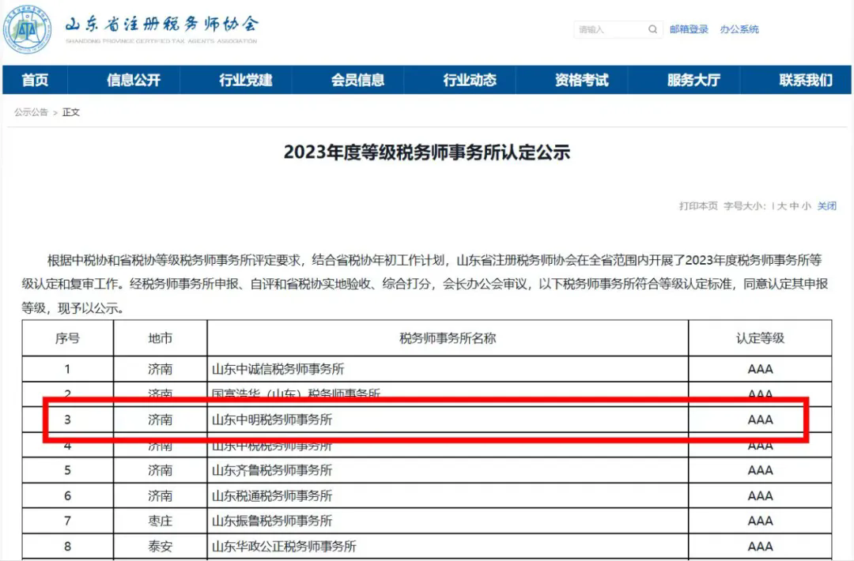This screenshot has width=854, height=561.
Task: Select cell 山东振鲁税务师事务所
Action: [448, 521]
